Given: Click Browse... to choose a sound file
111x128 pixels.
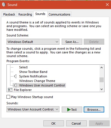Looking at the screenshot, I should [94, 110].
